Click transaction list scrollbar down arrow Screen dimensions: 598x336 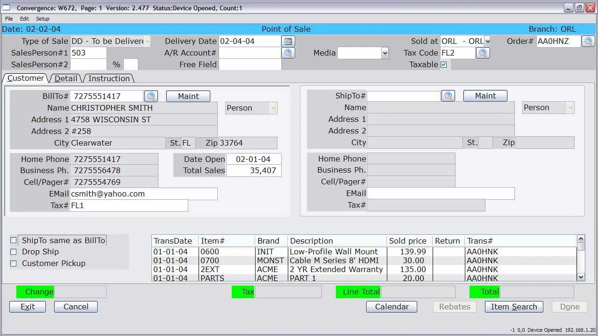(581, 277)
